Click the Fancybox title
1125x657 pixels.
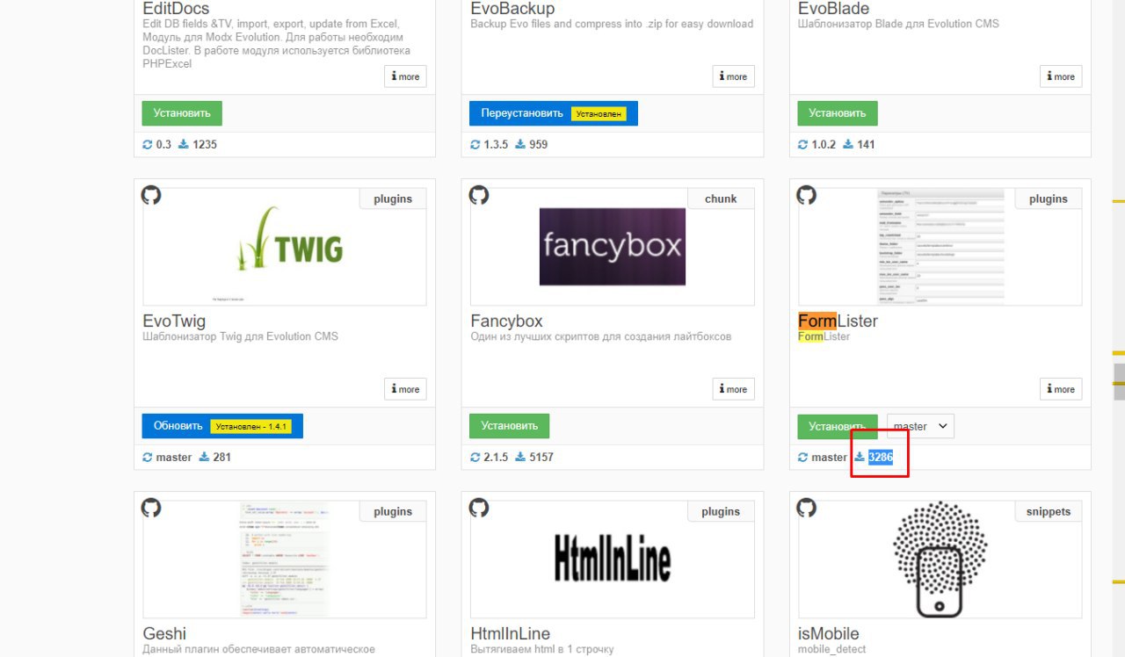506,321
